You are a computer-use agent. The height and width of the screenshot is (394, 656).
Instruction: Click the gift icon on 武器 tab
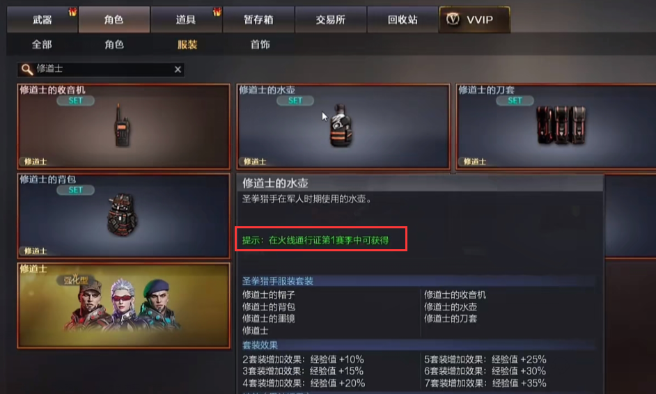[x=73, y=12]
